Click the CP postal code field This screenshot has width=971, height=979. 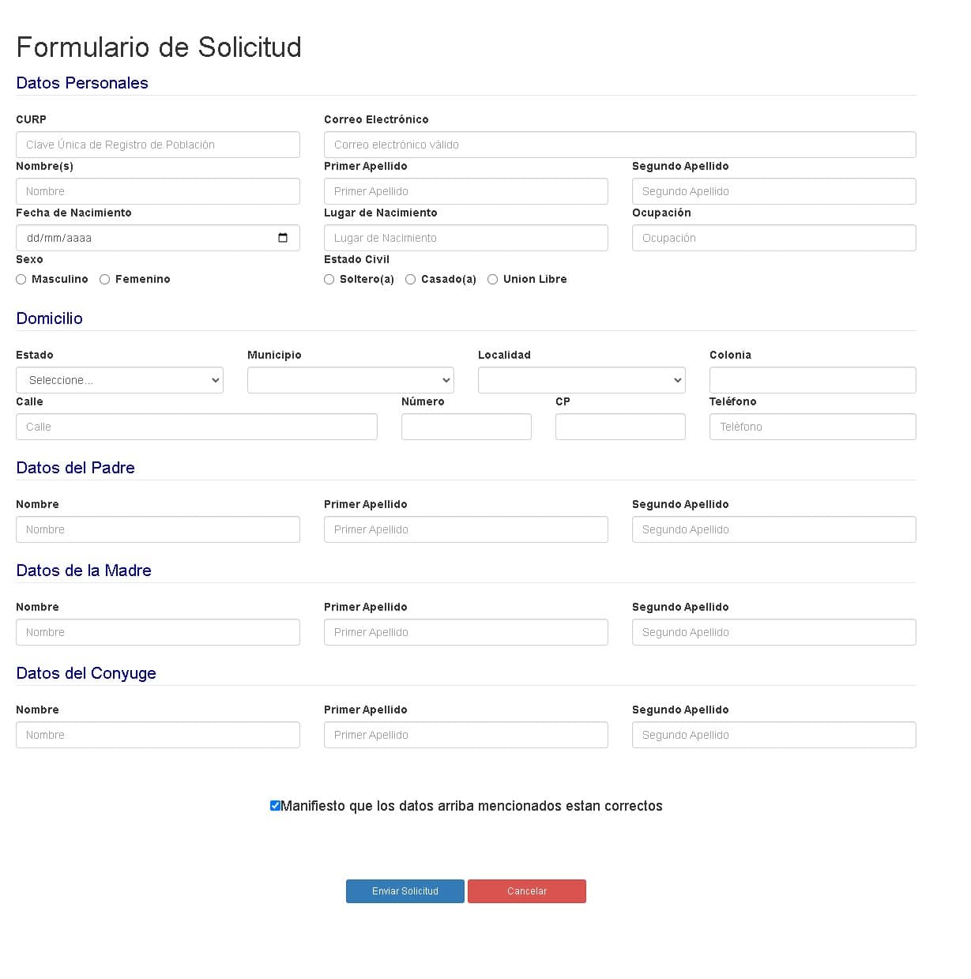click(x=620, y=427)
